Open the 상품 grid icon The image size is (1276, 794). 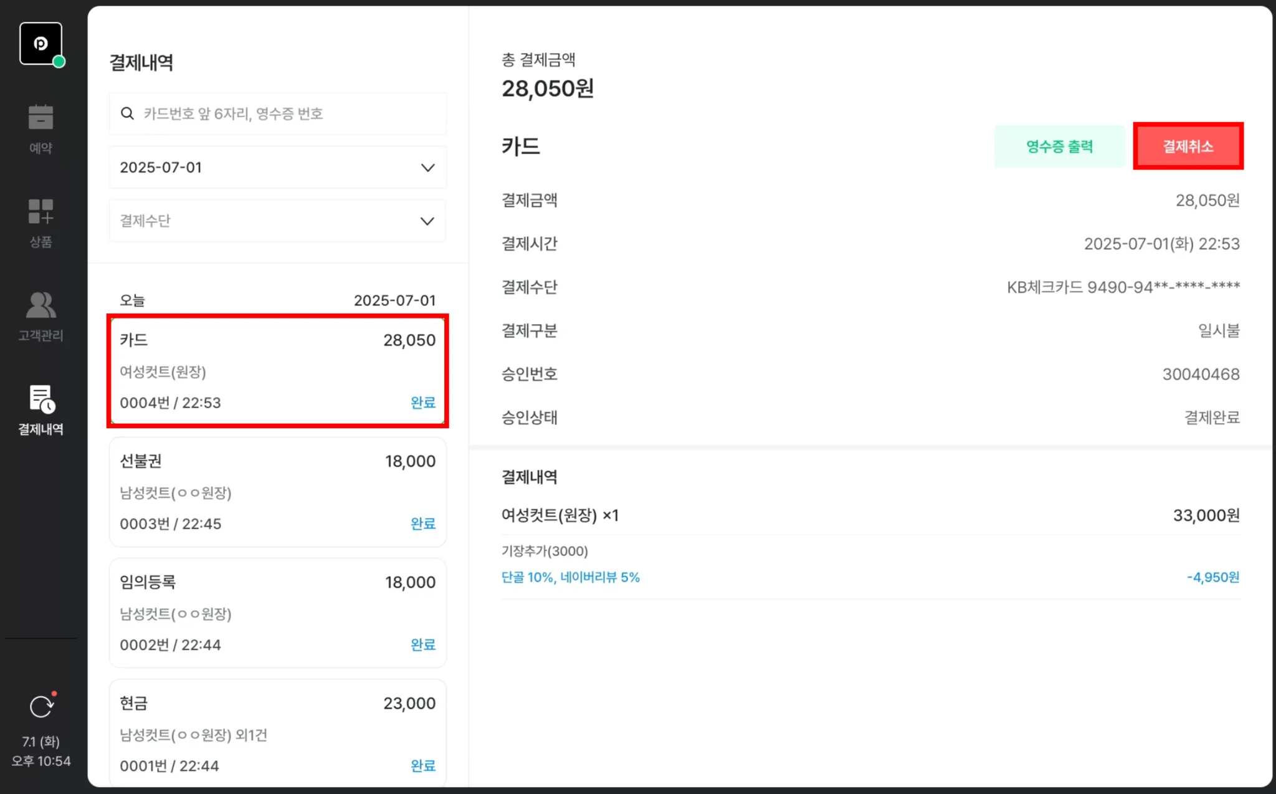[x=40, y=211]
